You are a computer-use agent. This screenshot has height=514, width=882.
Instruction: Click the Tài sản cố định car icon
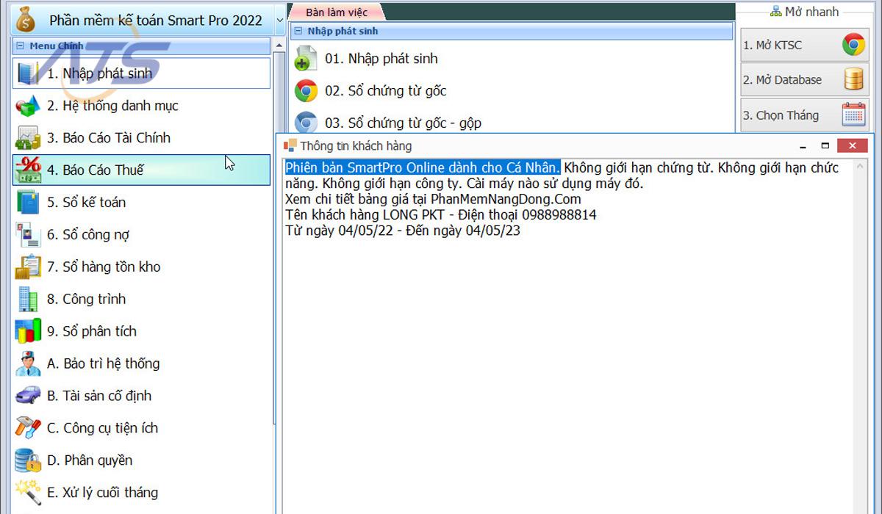point(28,396)
